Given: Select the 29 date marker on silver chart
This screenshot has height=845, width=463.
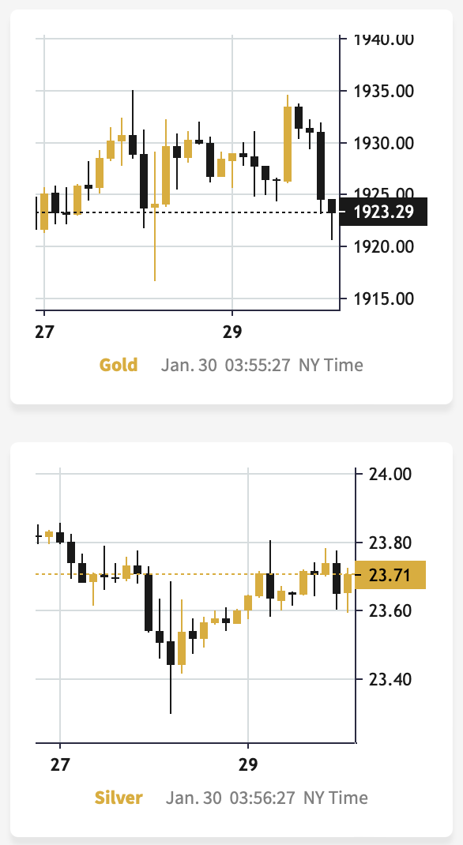Looking at the screenshot, I should pyautogui.click(x=248, y=764).
